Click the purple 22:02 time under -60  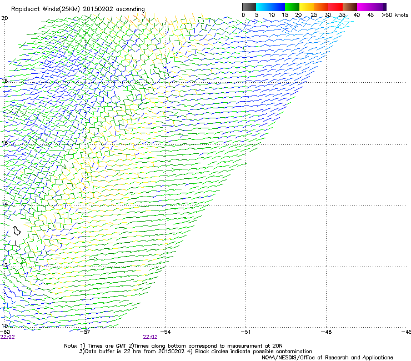pyautogui.click(x=8, y=337)
